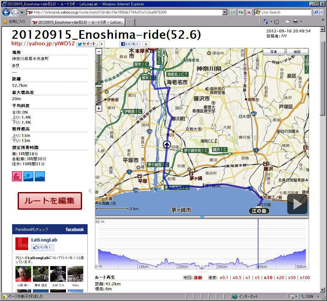Click the magnifier search button
This screenshot has width=327, height=301.
[x=316, y=12]
